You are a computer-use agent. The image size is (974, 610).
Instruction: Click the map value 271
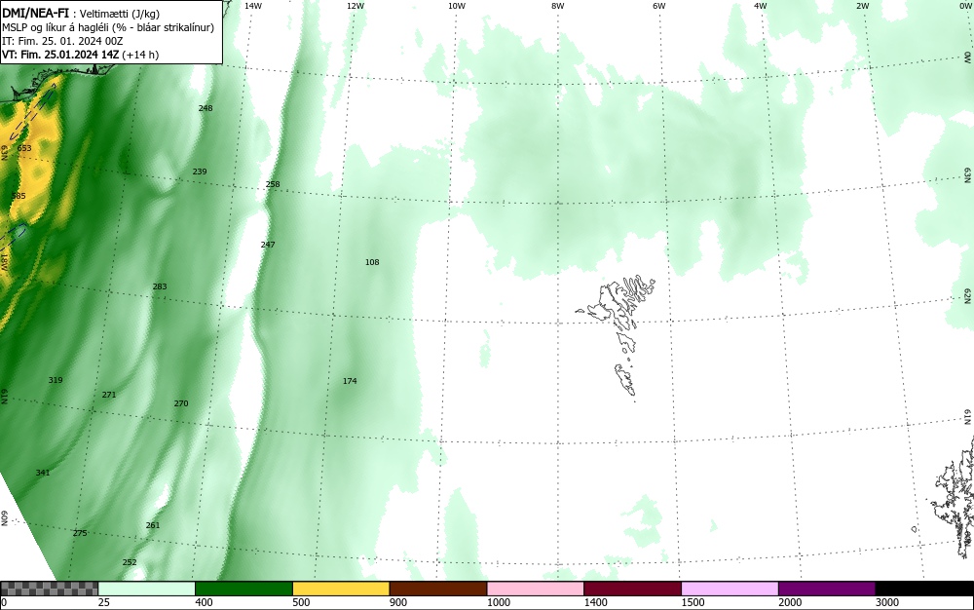pos(109,395)
